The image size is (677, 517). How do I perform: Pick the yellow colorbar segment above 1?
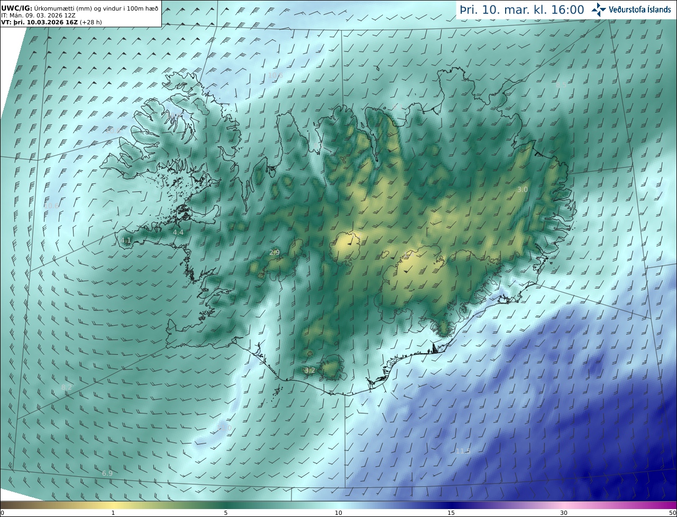point(113,505)
